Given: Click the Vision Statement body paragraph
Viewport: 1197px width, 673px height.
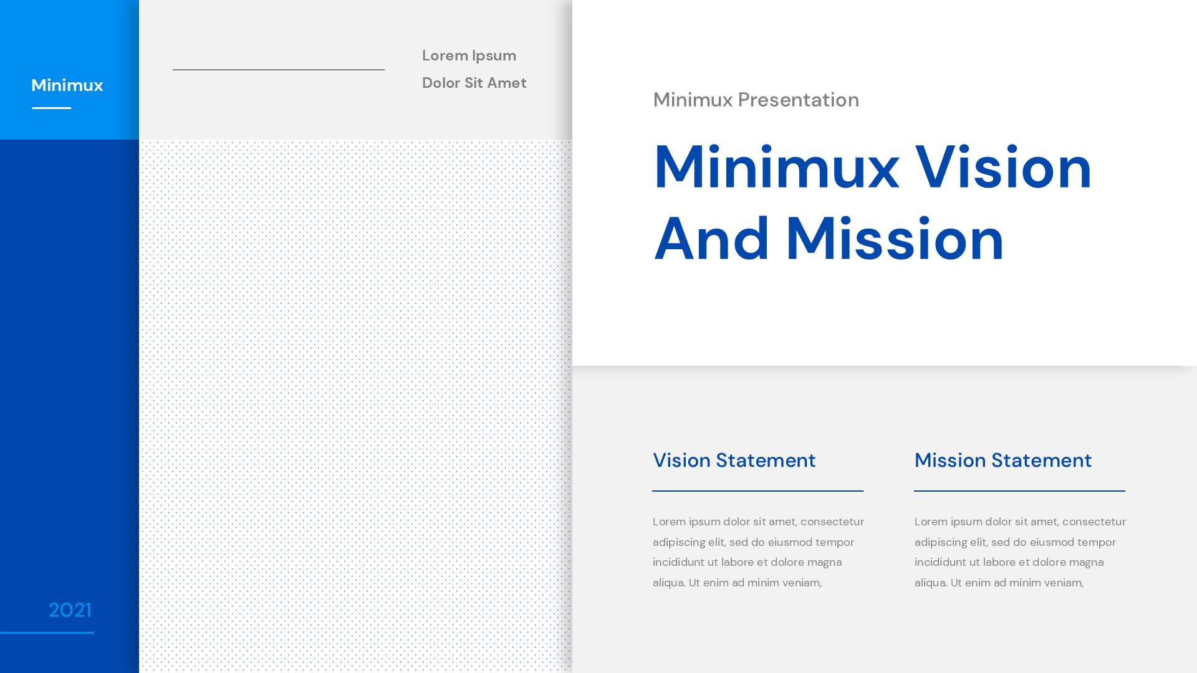Looking at the screenshot, I should coord(758,552).
